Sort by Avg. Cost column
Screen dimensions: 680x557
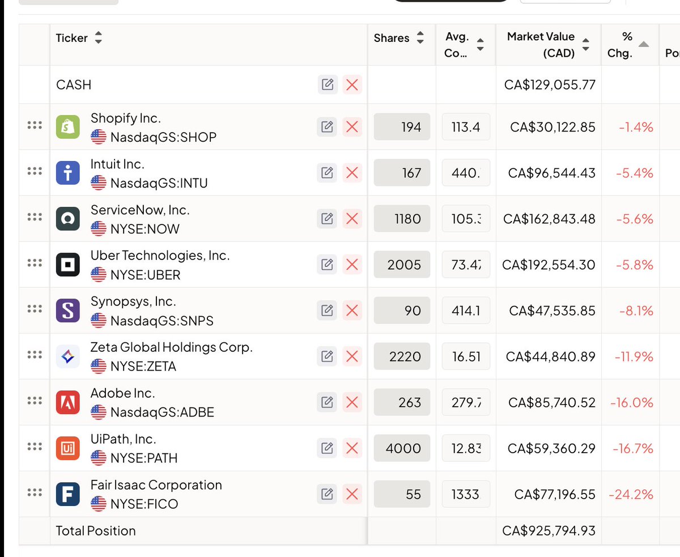pyautogui.click(x=481, y=45)
